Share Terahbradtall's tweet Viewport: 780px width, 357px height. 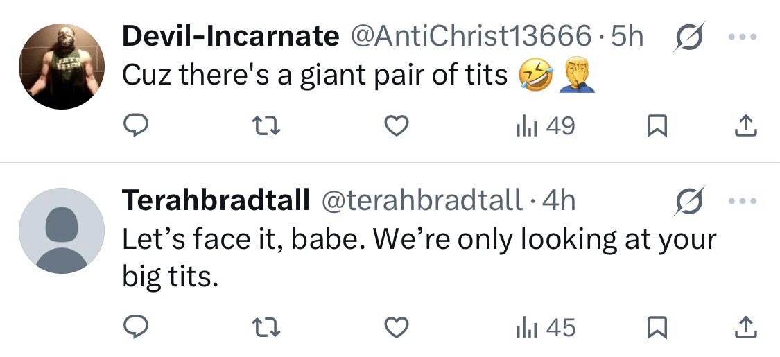tap(744, 327)
